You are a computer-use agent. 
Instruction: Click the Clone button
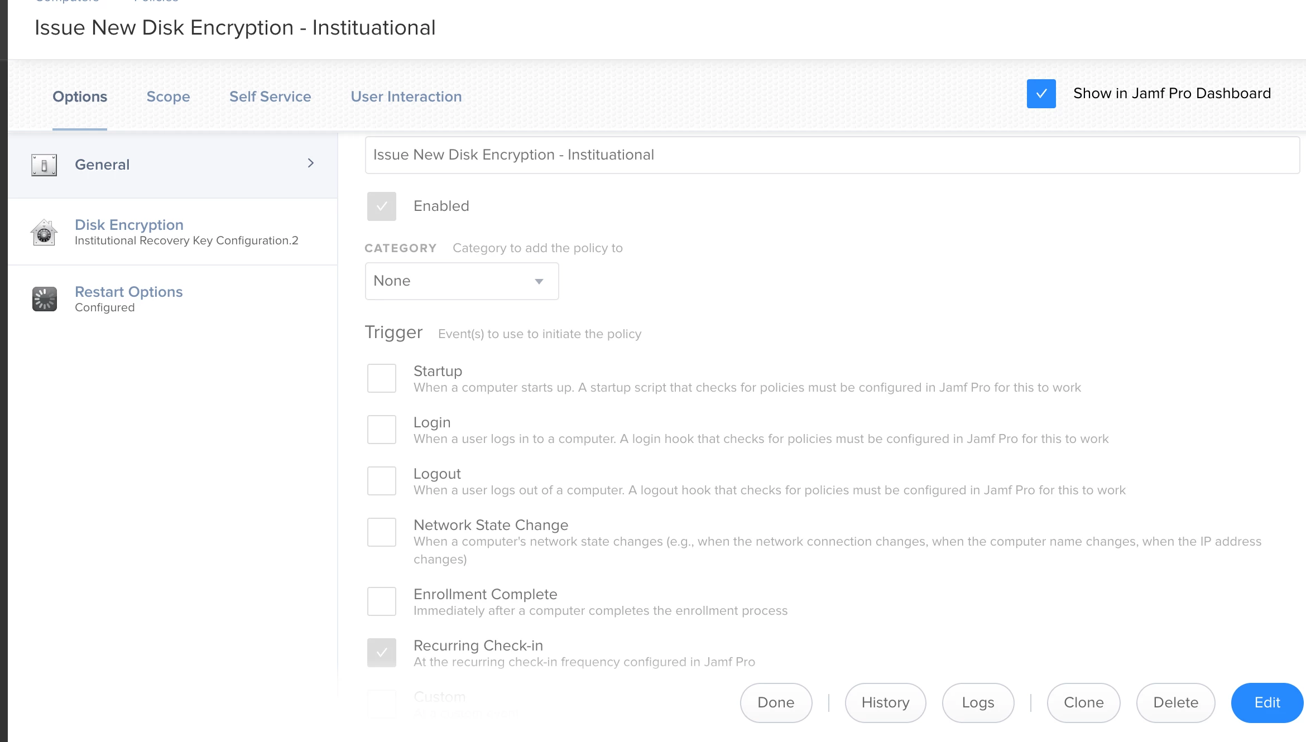tap(1083, 702)
